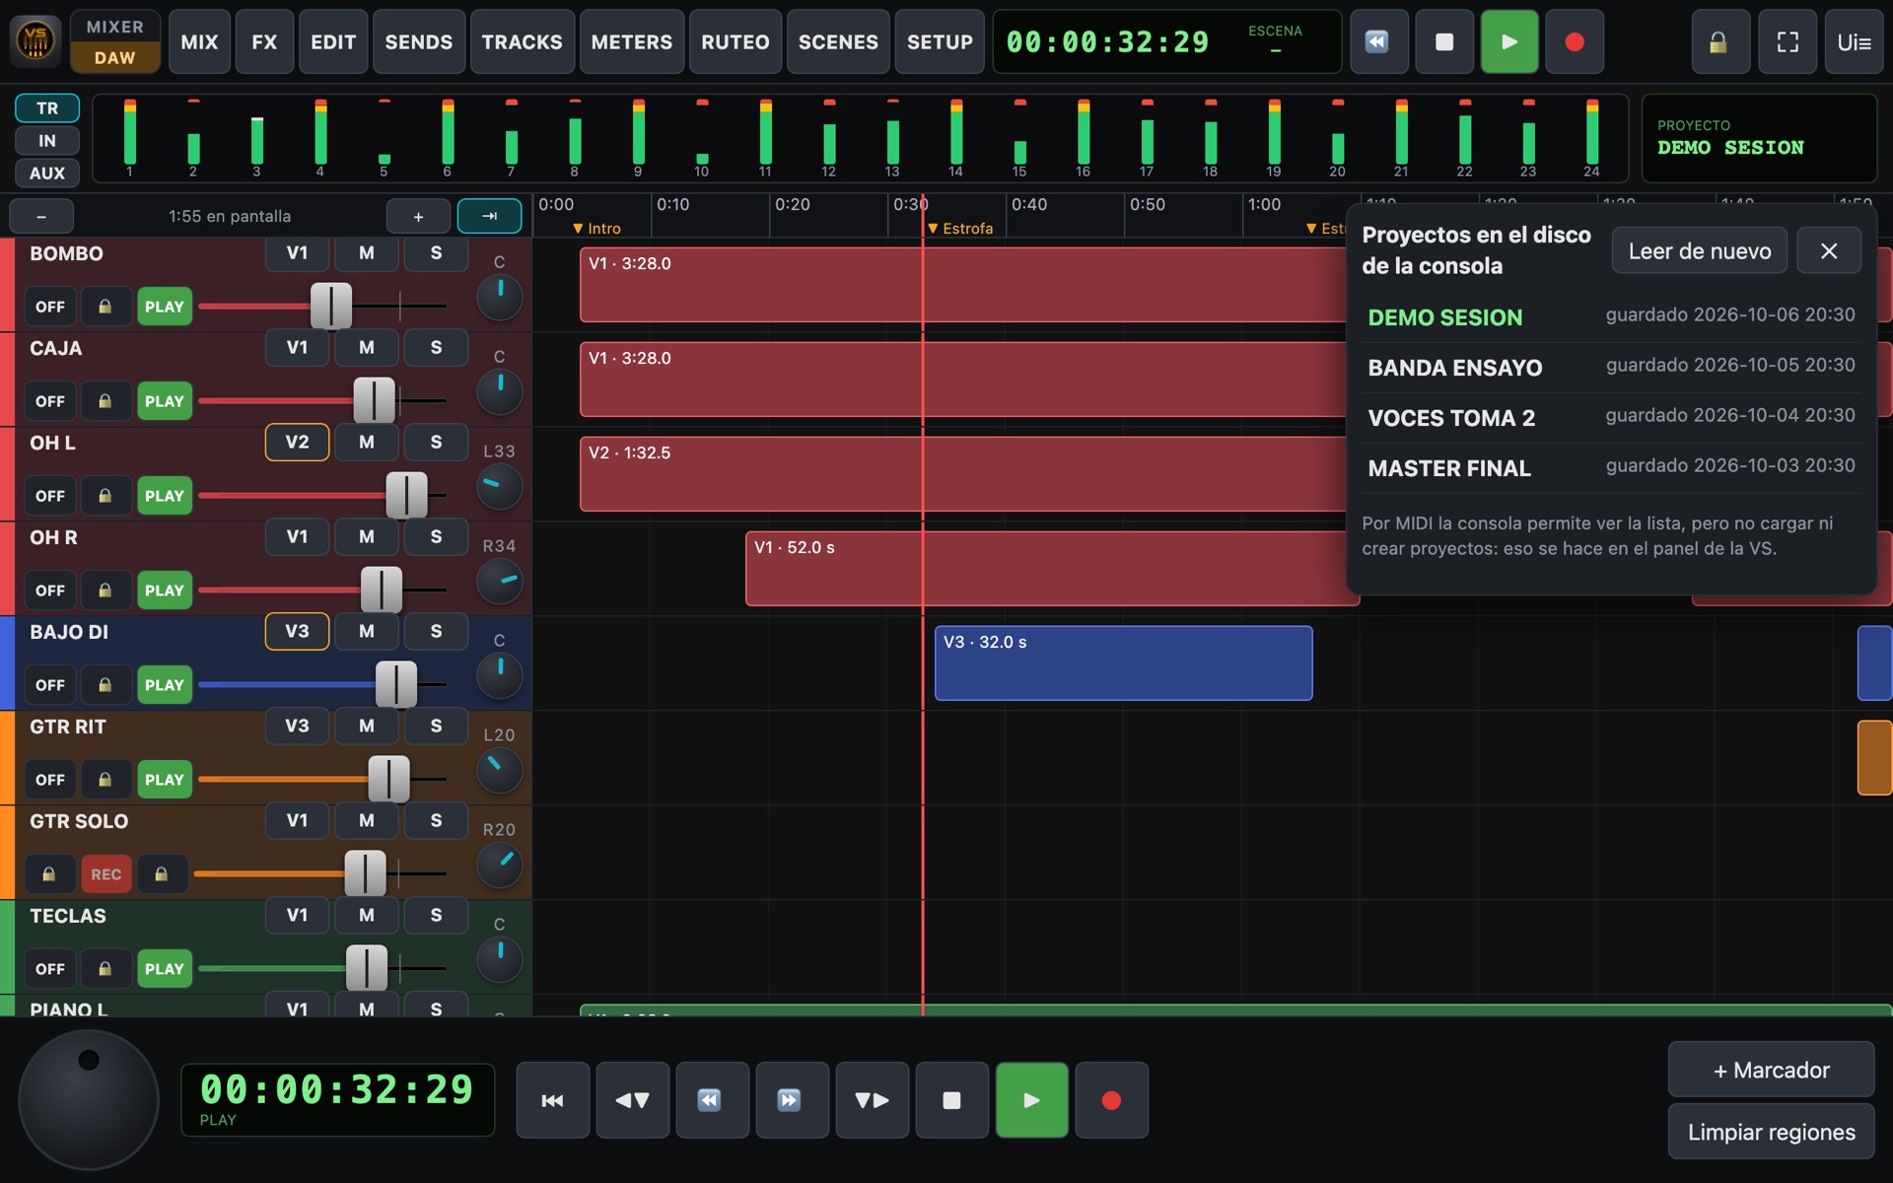Open the V2 take selector on OH L
This screenshot has width=1893, height=1183.
click(x=298, y=443)
